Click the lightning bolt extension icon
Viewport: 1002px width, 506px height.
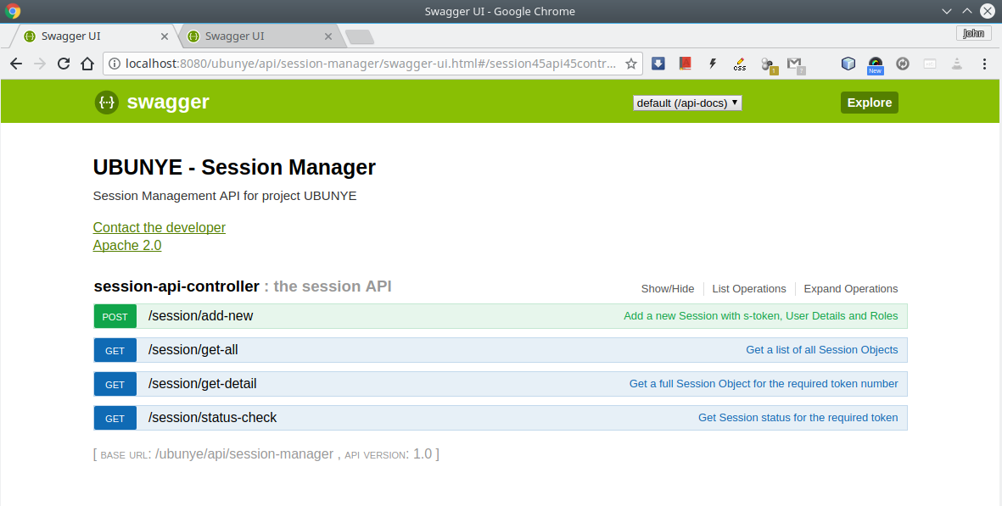pyautogui.click(x=712, y=64)
